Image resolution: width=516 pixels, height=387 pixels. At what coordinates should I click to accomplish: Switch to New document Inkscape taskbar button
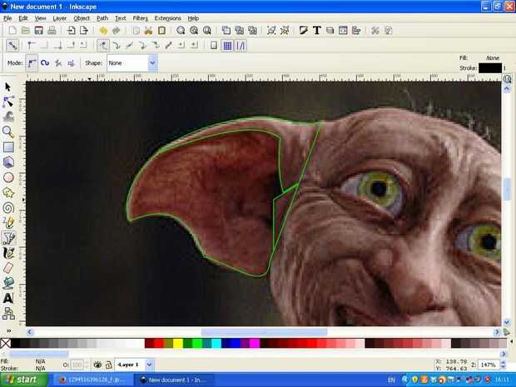click(175, 380)
